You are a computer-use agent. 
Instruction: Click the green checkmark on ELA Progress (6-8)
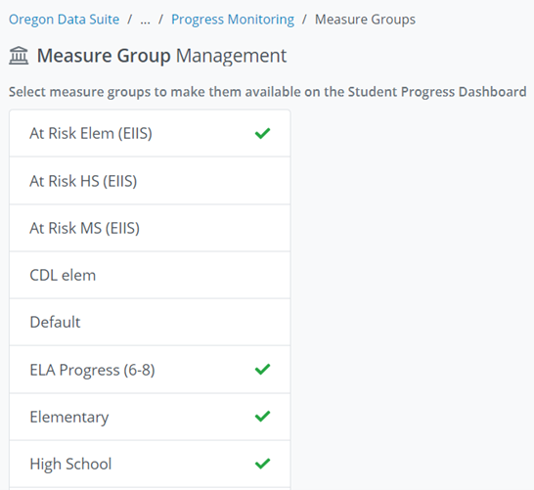[x=262, y=369]
